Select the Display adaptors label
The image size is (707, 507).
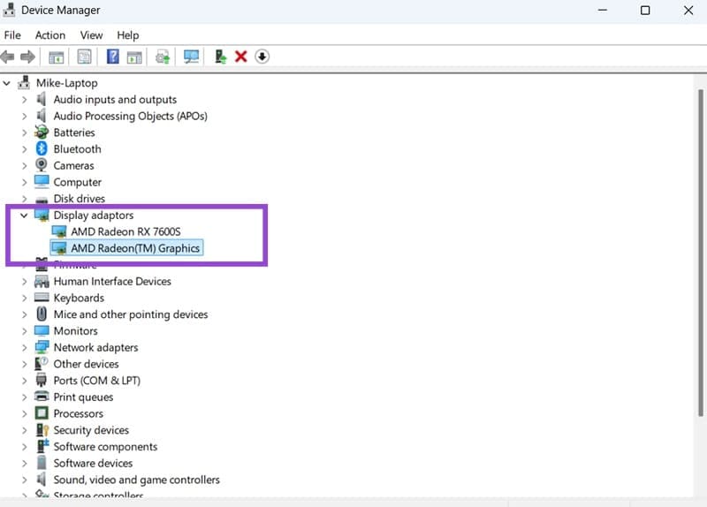click(94, 215)
